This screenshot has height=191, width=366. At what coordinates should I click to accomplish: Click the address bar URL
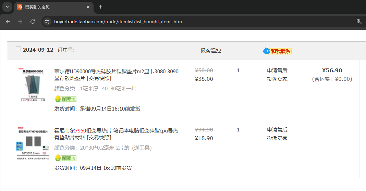point(118,22)
